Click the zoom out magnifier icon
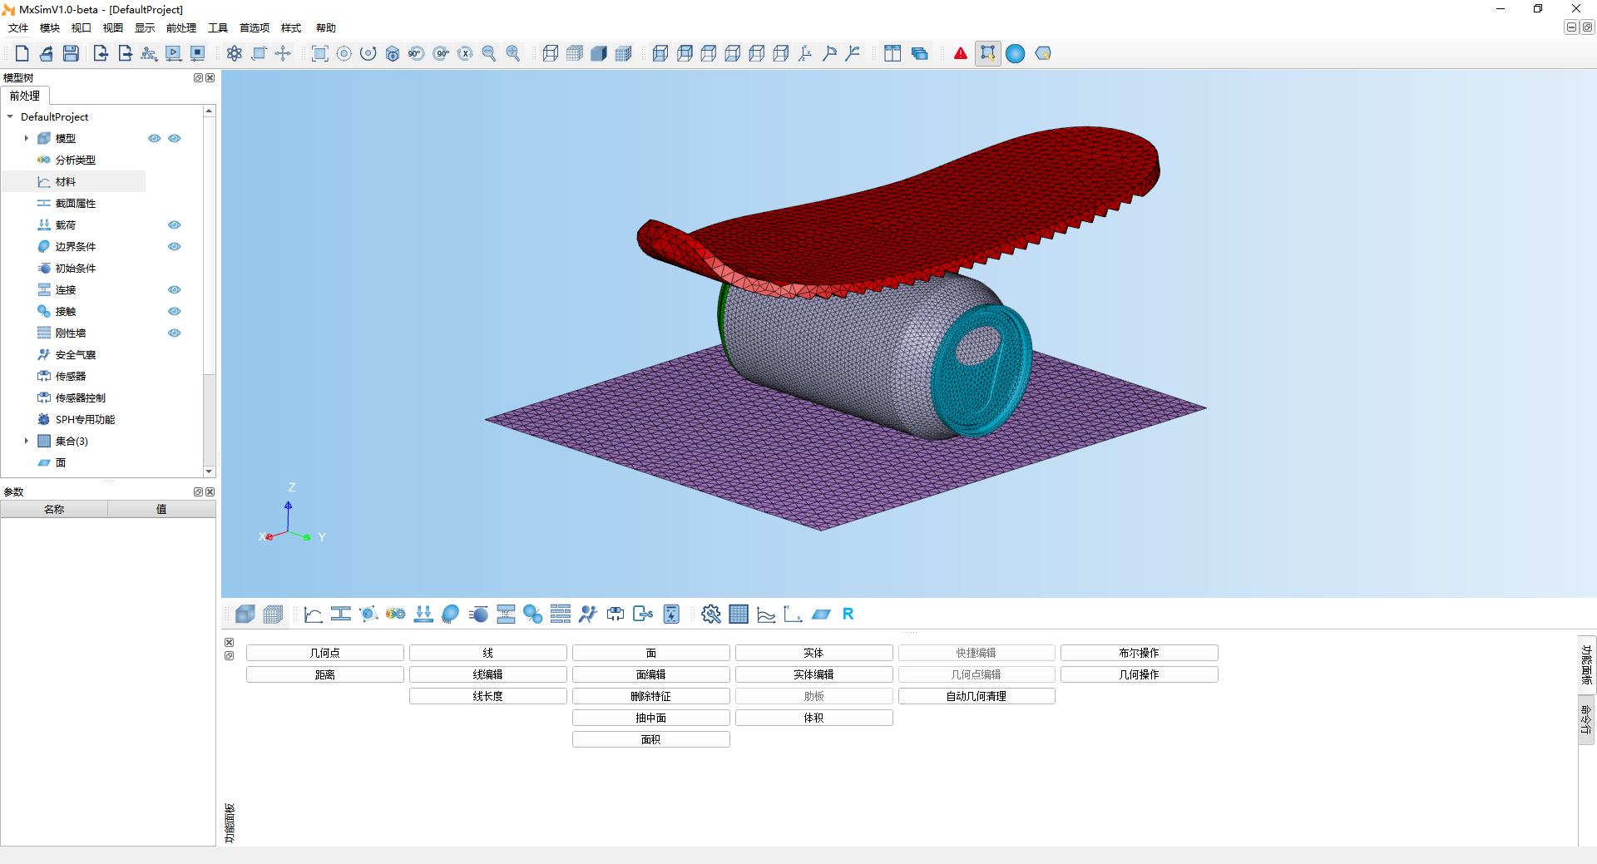The width and height of the screenshot is (1597, 864). pos(489,53)
